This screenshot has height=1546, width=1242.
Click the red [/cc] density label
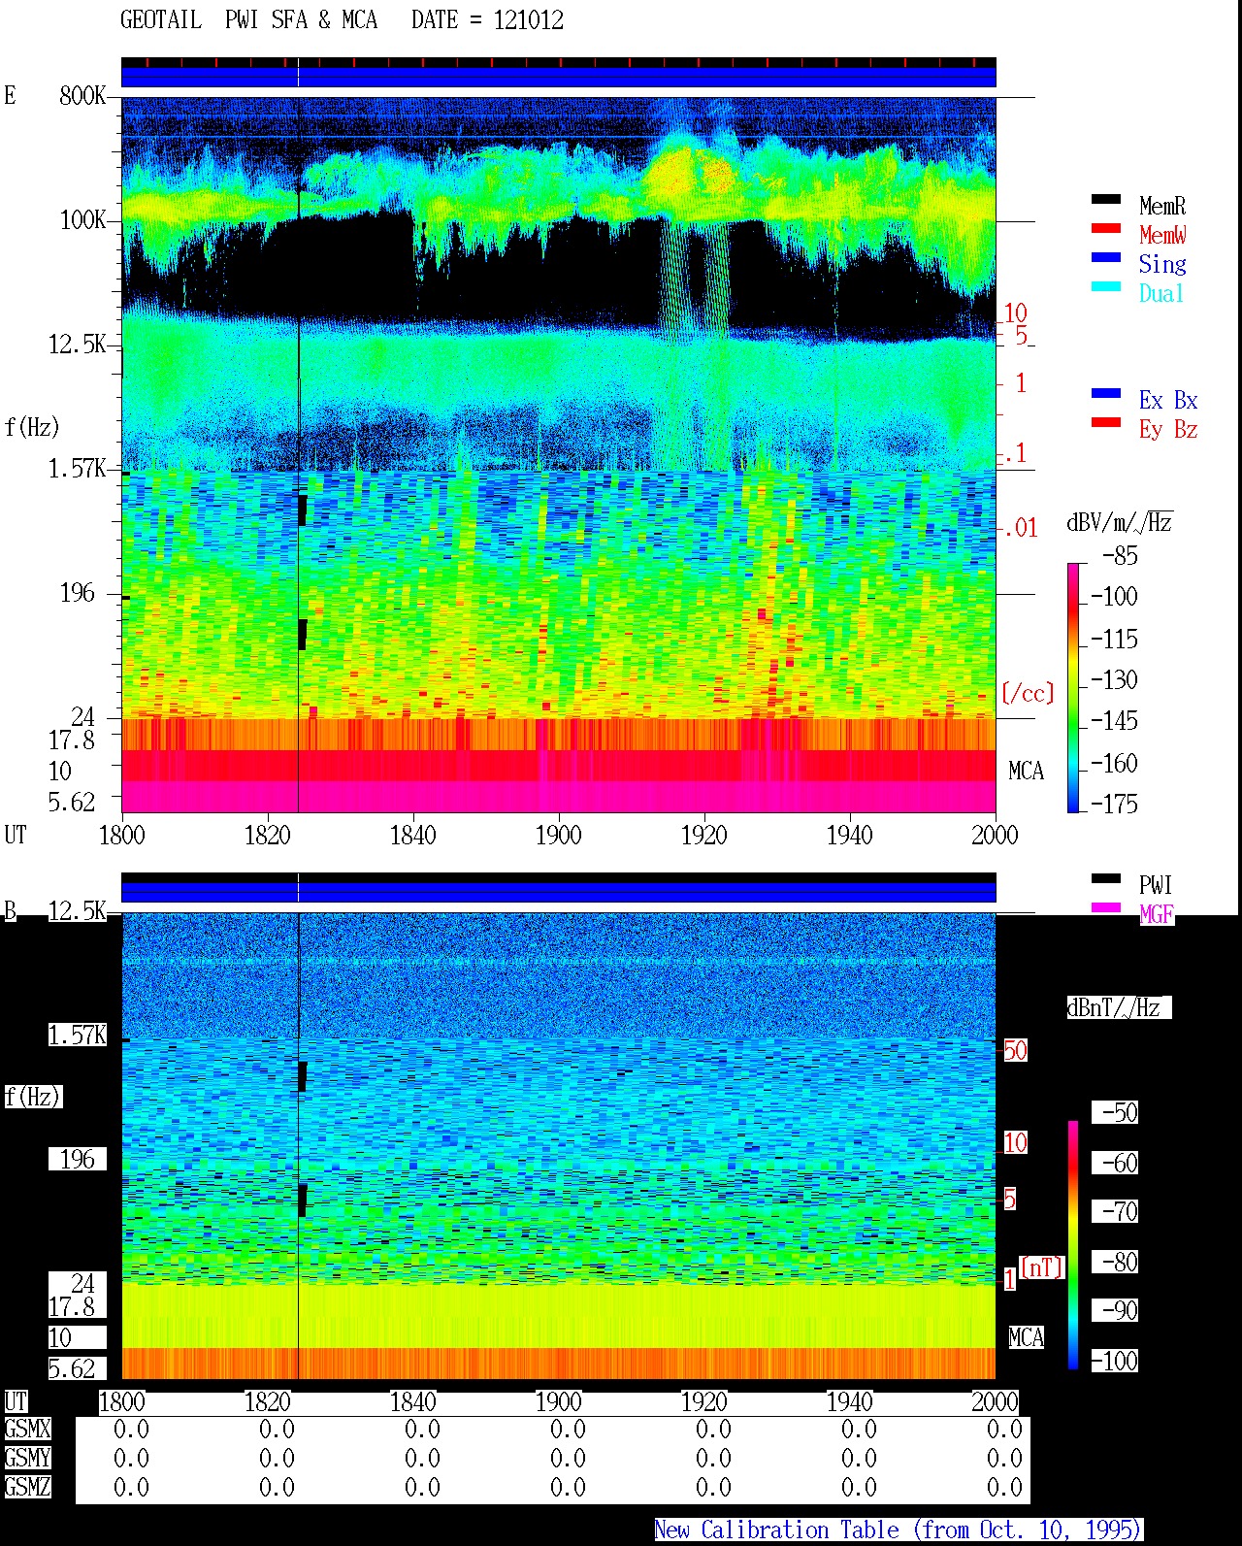click(x=1028, y=693)
